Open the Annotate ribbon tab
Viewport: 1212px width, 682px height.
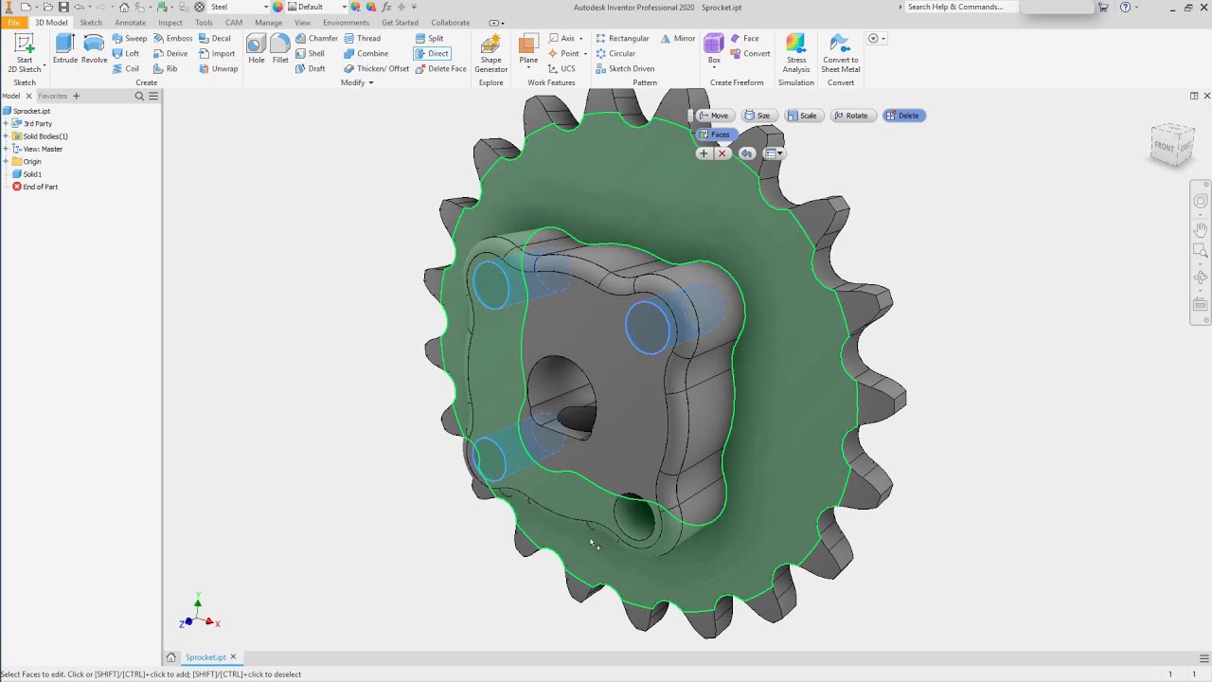(x=130, y=23)
